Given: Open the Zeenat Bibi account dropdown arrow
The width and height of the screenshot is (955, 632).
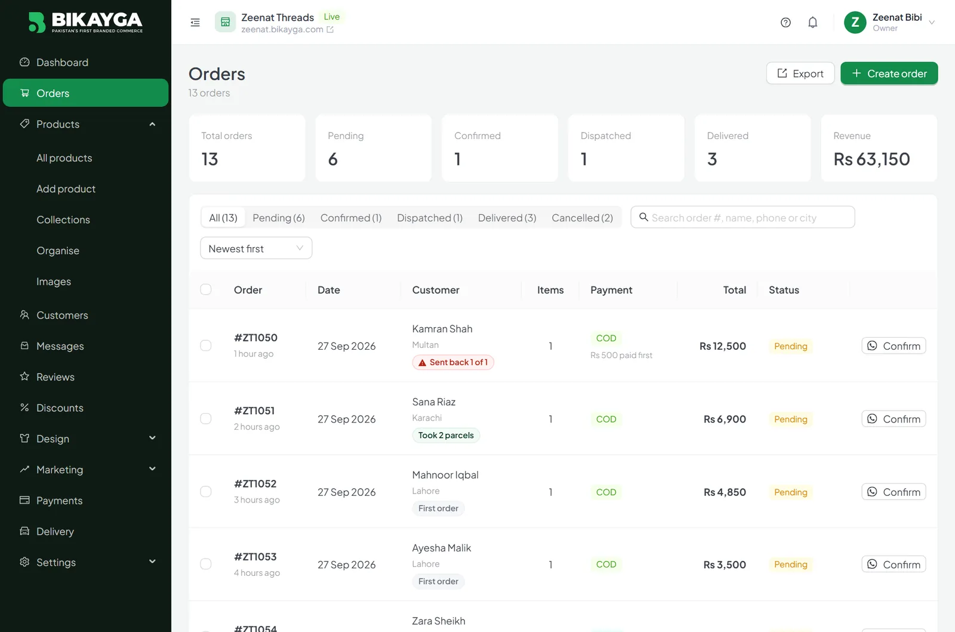Looking at the screenshot, I should 932,23.
